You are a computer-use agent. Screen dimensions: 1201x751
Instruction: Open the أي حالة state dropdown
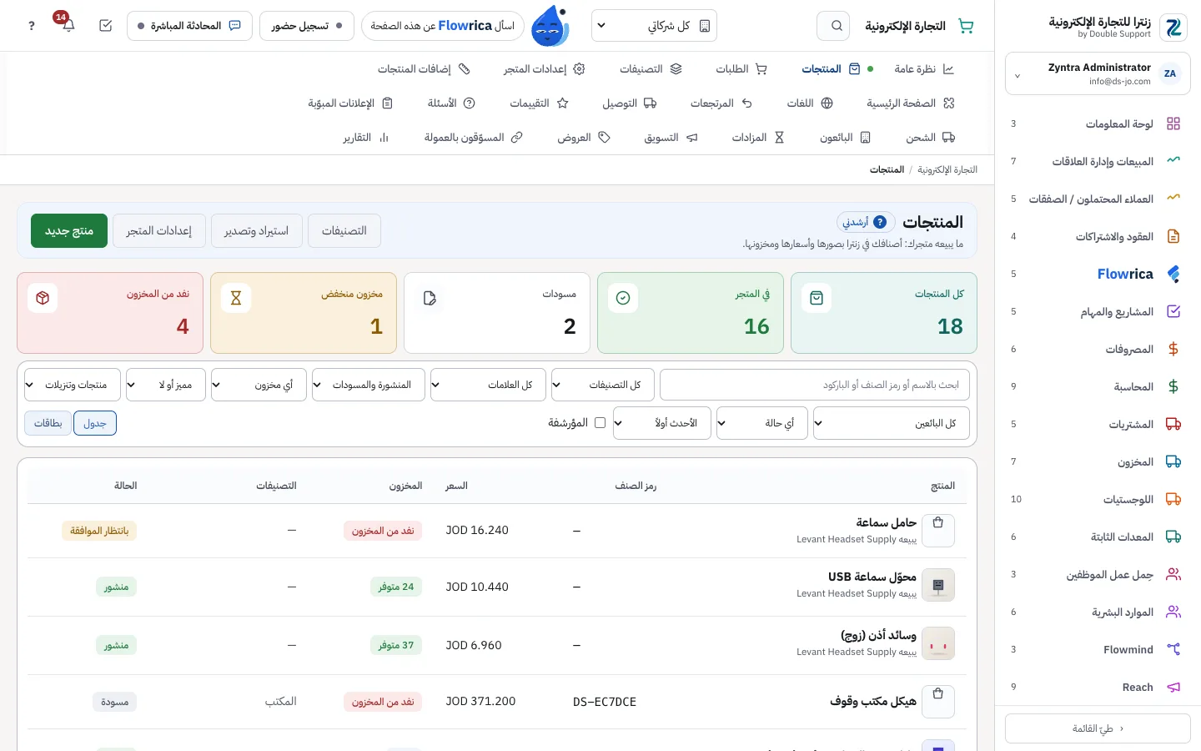[761, 423]
